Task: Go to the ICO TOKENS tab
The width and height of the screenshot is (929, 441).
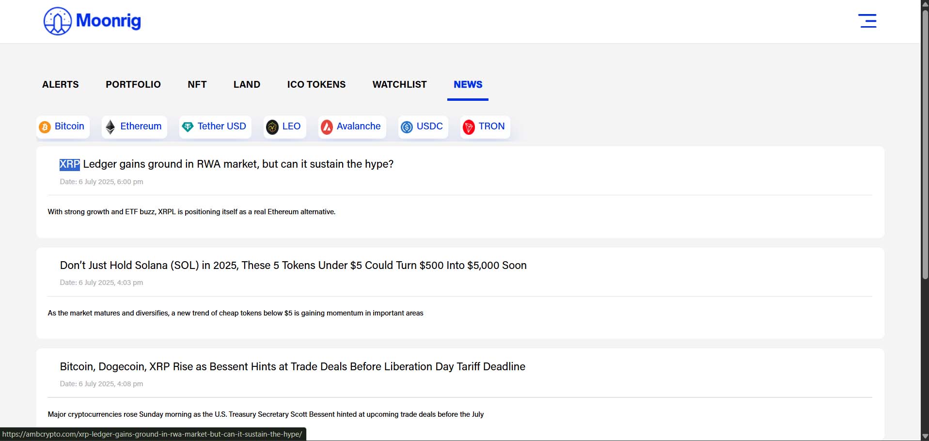Action: coord(316,84)
